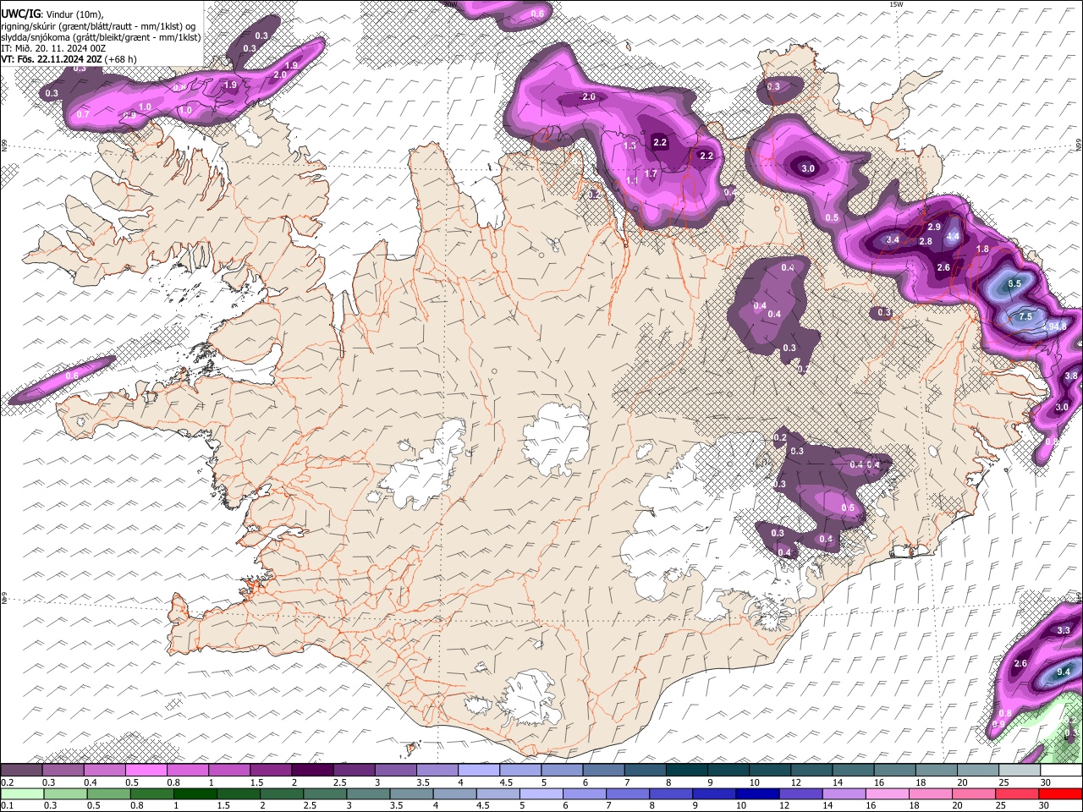Select the dark green swatch at 1 on the lower scale

195,793
